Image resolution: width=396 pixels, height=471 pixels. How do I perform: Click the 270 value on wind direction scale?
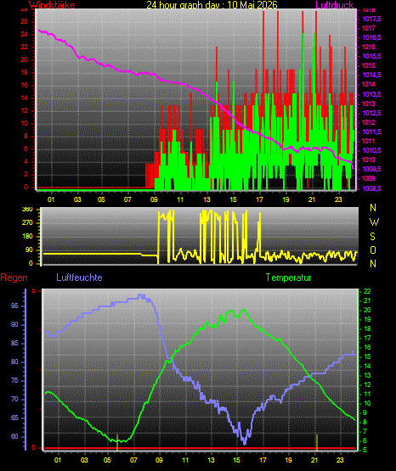click(x=27, y=223)
